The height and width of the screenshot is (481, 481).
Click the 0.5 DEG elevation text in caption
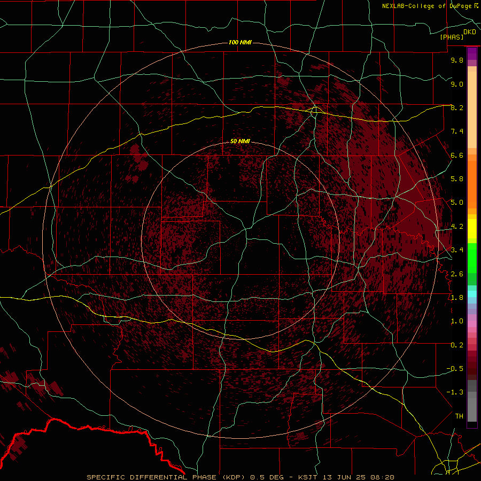[x=268, y=477]
